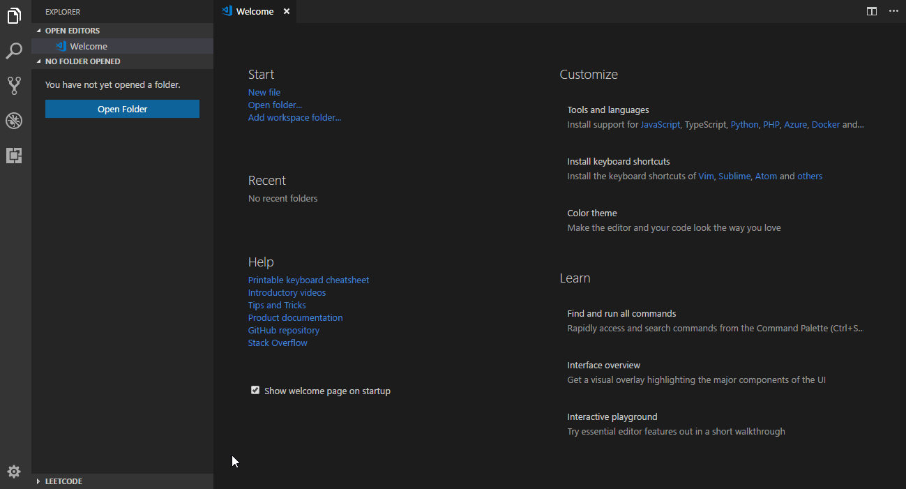Open the Debug view icon

(15, 121)
